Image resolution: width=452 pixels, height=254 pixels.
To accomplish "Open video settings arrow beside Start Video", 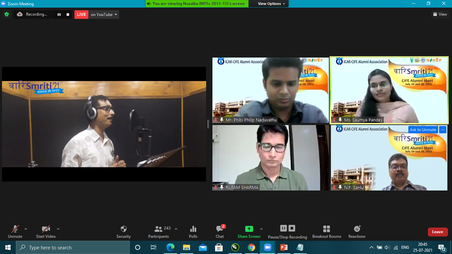I will point(58,229).
